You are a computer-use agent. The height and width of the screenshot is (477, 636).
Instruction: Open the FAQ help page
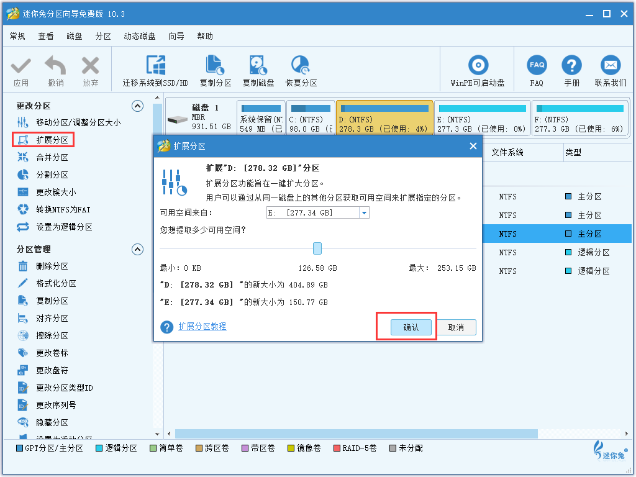coord(537,71)
